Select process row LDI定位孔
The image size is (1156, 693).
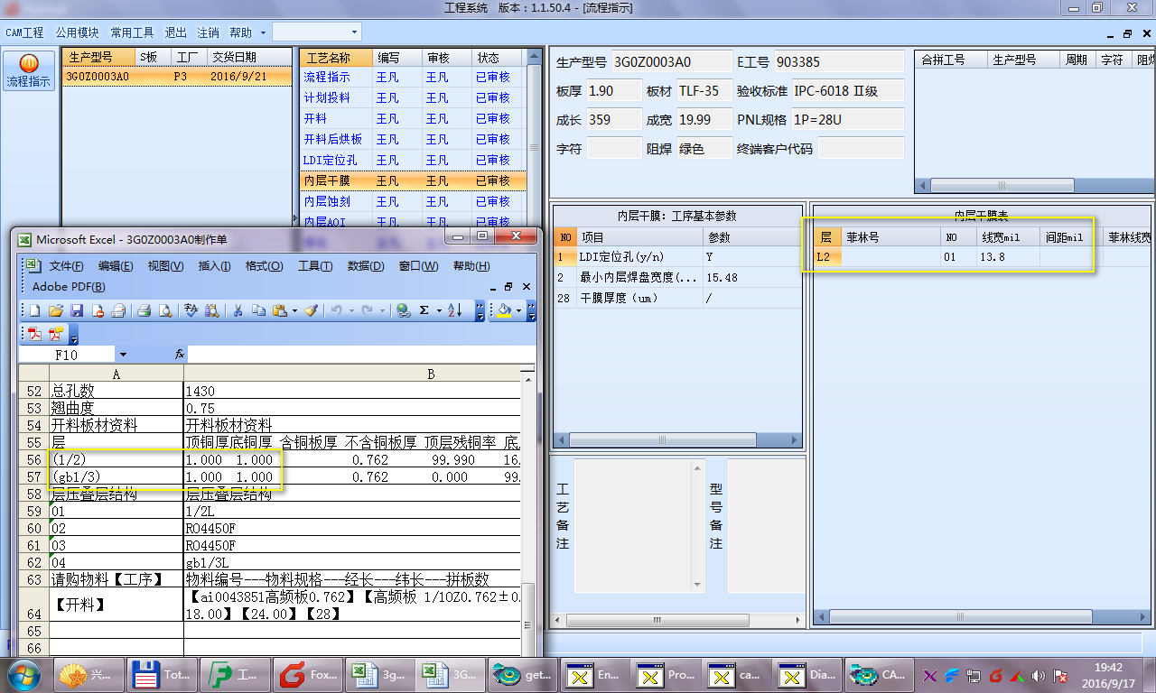coord(412,160)
